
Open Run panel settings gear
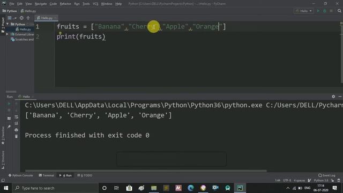pyautogui.click(x=333, y=96)
